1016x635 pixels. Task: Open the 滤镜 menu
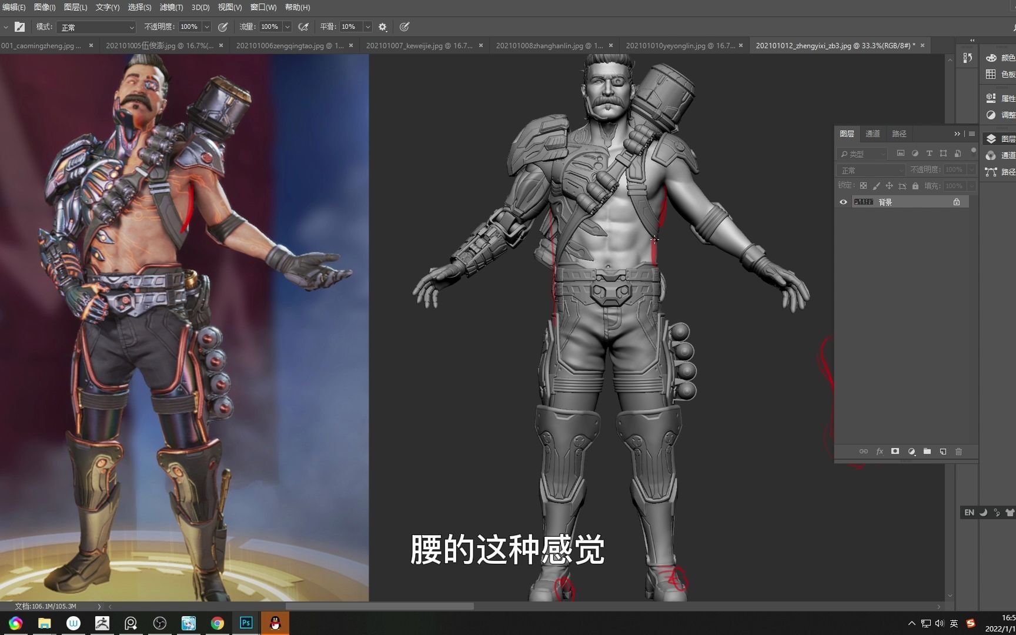pyautogui.click(x=170, y=8)
